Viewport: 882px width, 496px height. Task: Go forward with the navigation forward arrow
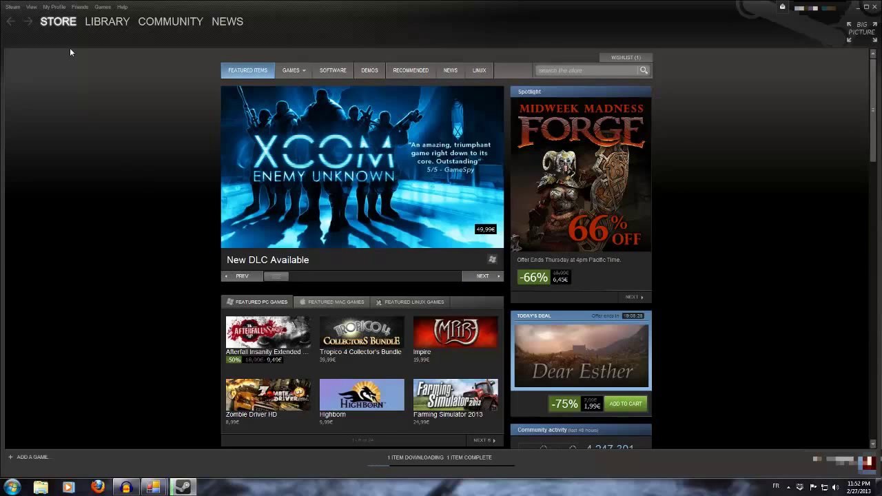[x=28, y=21]
